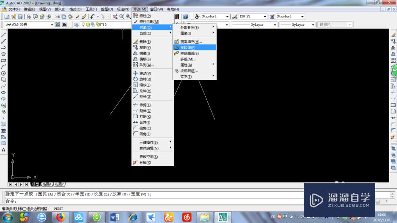The width and height of the screenshot is (397, 223).
Task: Expand the 三维操作(3) submenu
Action: tap(153, 142)
